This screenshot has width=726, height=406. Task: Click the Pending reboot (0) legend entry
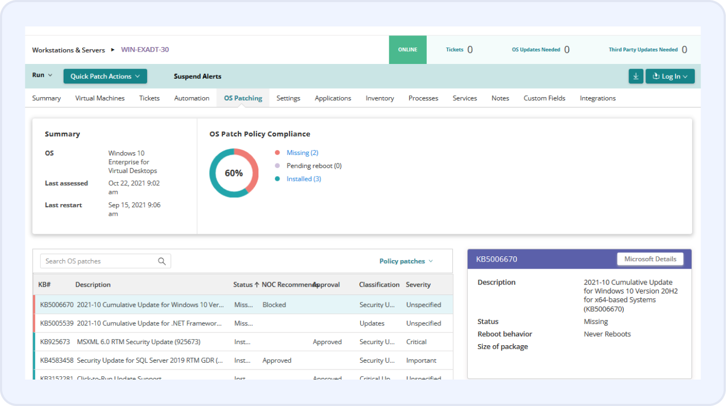pos(314,166)
